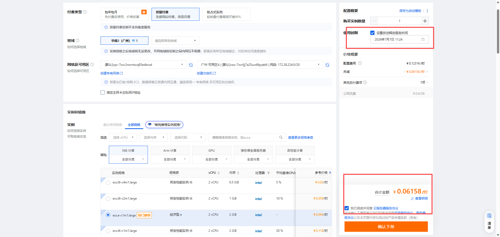
Task: Toggle 设置自动释放服务时间 checkbox
Action: (372, 33)
